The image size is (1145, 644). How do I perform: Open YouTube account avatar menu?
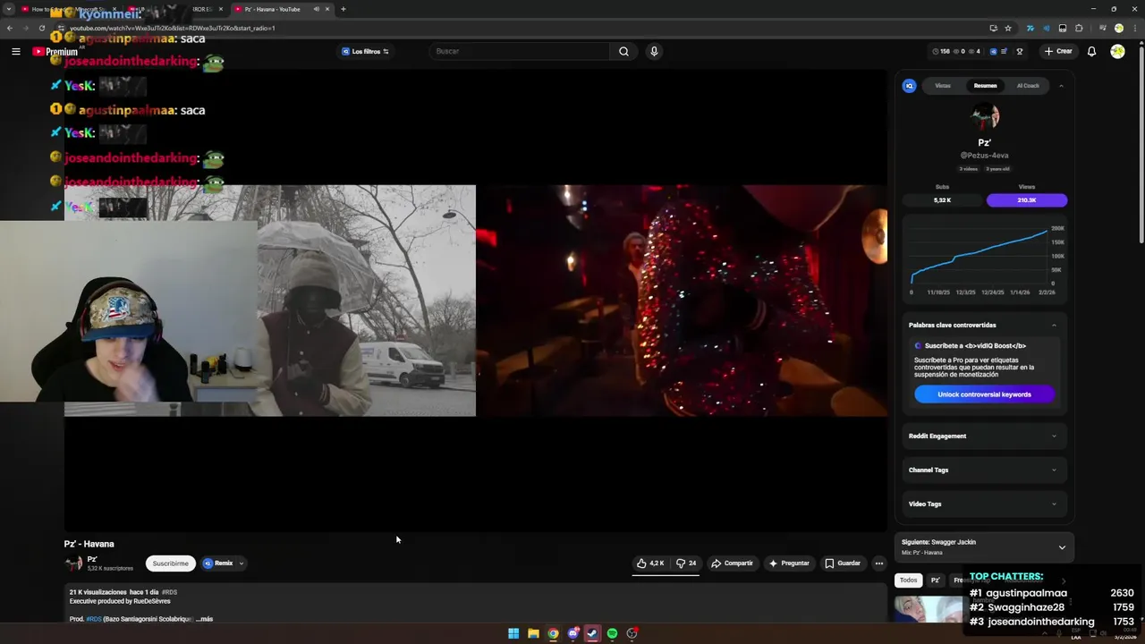(x=1117, y=51)
